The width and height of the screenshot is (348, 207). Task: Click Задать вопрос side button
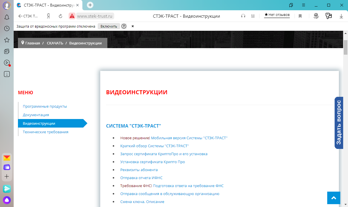tap(339, 123)
